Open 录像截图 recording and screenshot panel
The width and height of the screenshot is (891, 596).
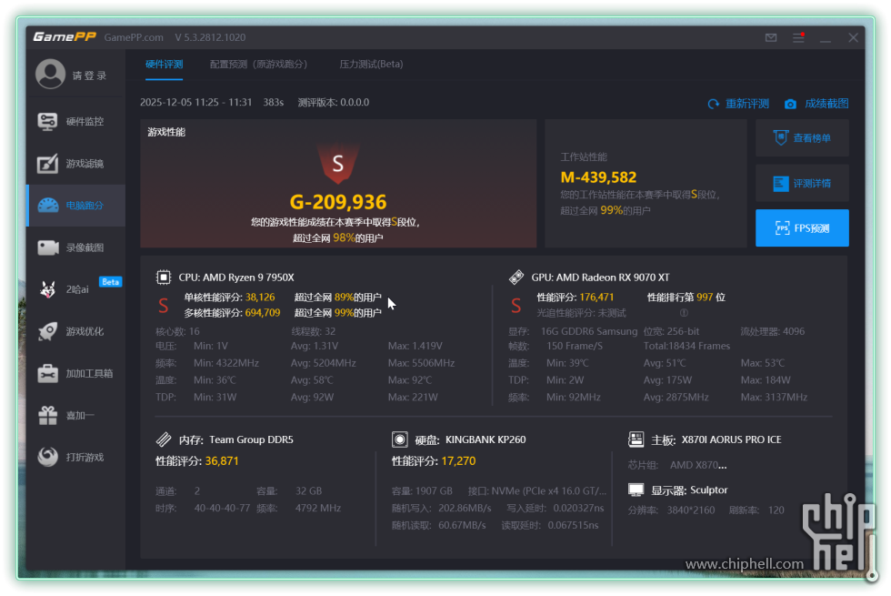click(76, 247)
